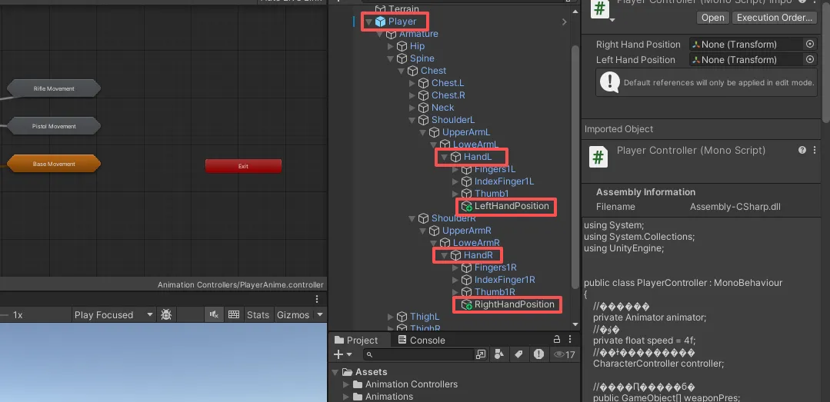Viewport: 830px width, 402px height.
Task: Click the Hierarchy scrollbar down arrow
Action: [575, 324]
